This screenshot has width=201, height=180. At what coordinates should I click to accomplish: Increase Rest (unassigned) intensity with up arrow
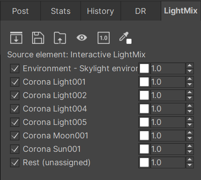pos(190,160)
